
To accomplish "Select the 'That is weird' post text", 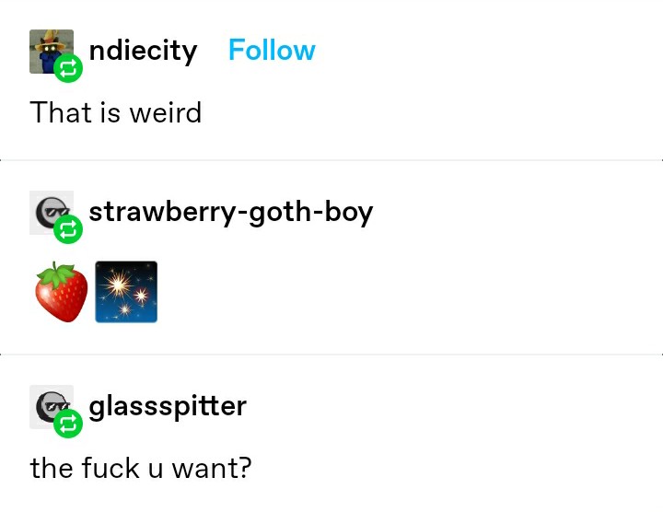I will pos(116,113).
